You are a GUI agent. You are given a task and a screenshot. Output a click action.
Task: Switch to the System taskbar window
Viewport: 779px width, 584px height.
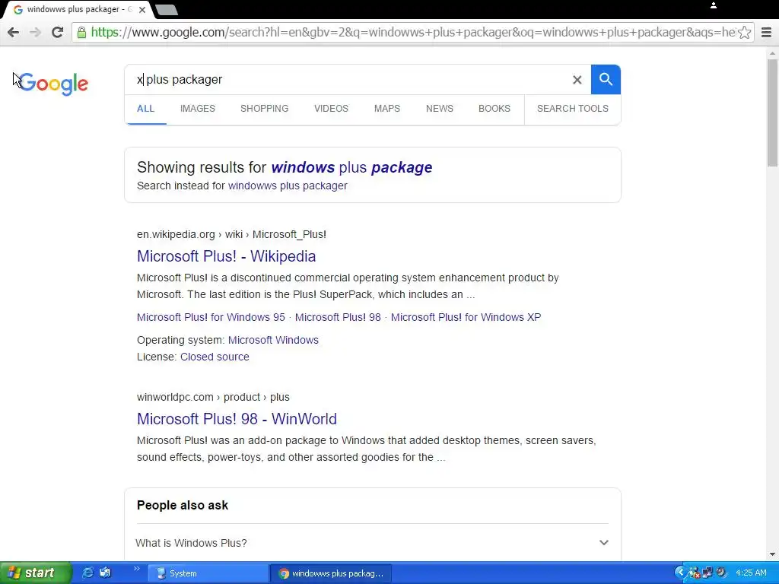click(x=208, y=573)
